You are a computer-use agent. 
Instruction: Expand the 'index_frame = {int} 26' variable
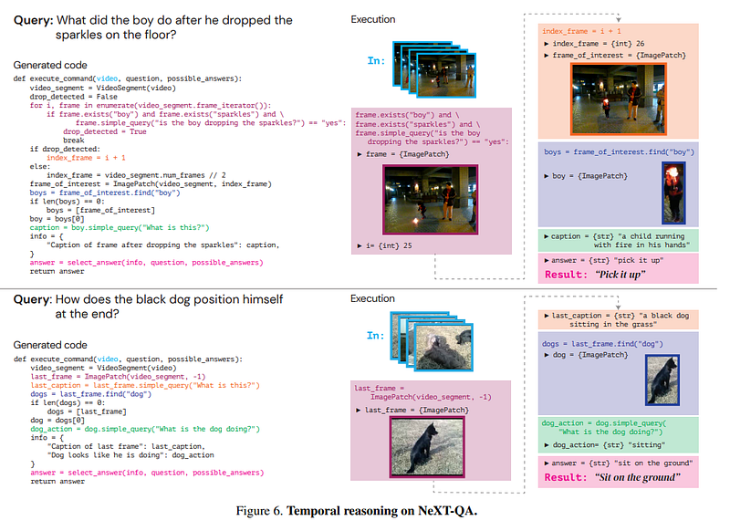pyautogui.click(x=546, y=44)
